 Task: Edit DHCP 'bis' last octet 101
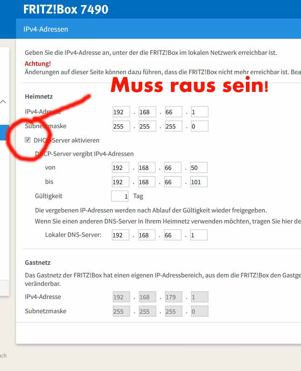199,182
